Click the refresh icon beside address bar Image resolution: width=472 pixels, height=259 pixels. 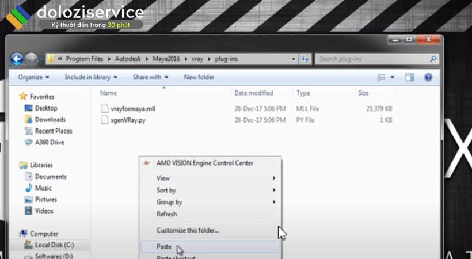tap(305, 59)
